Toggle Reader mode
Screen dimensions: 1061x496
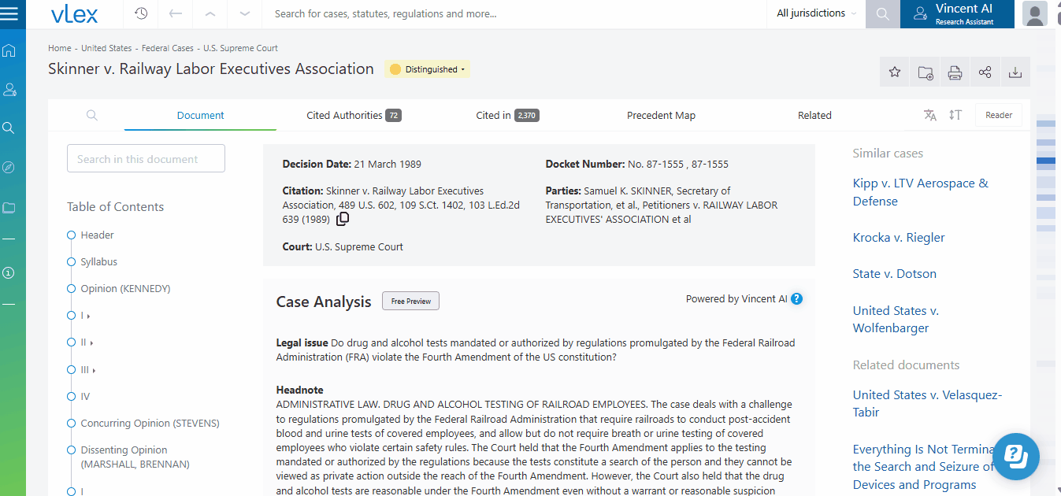998,115
